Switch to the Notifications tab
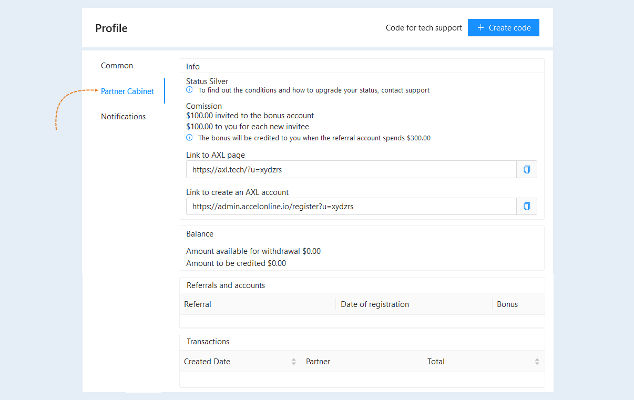Image resolution: width=634 pixels, height=400 pixels. 124,117
